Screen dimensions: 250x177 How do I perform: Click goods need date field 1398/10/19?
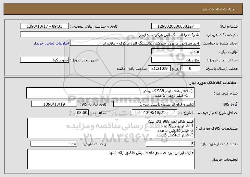pyautogui.click(x=54, y=104)
